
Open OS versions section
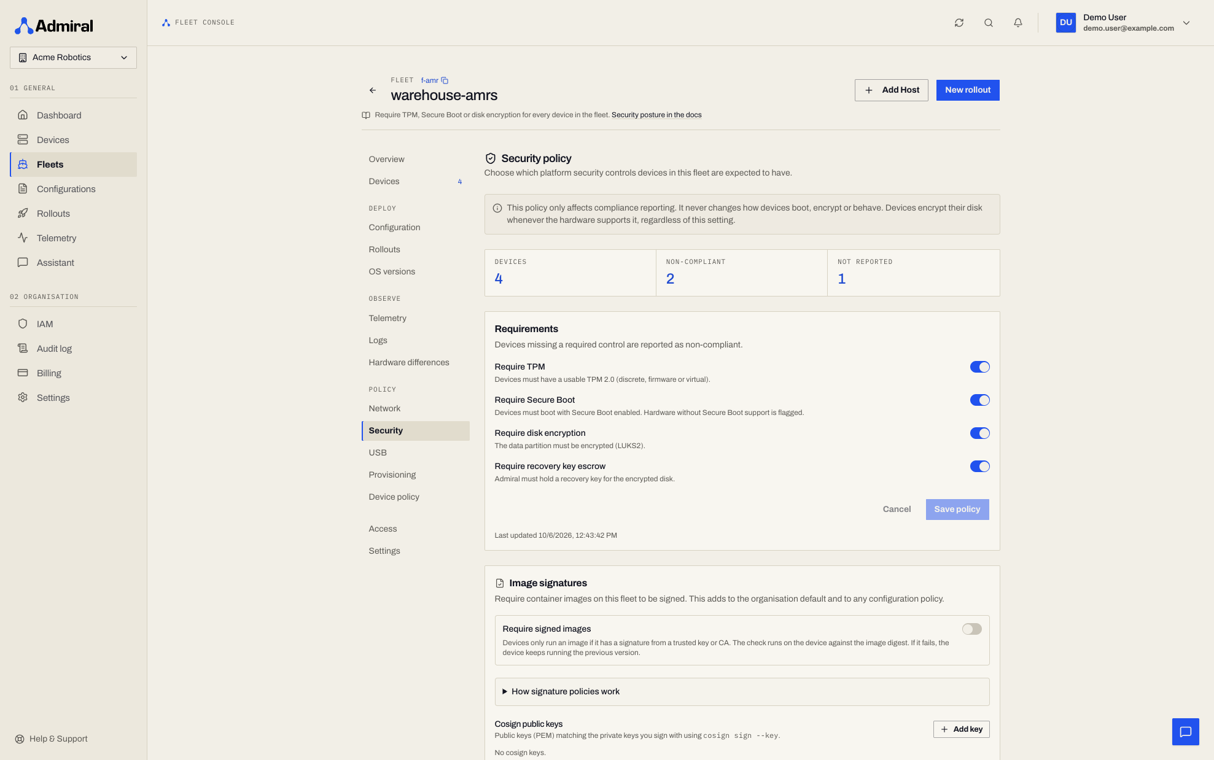(415, 272)
